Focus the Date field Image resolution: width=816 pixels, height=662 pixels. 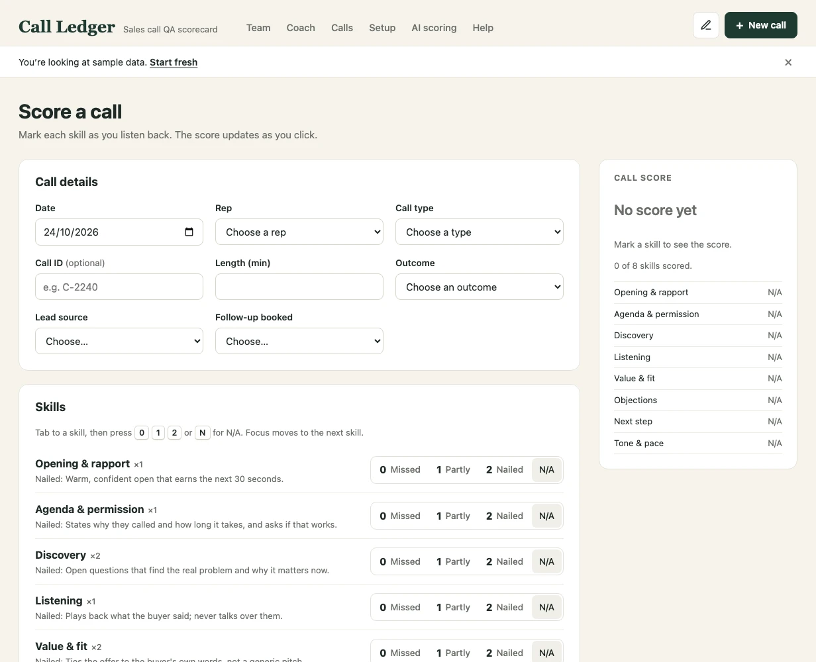tap(119, 232)
